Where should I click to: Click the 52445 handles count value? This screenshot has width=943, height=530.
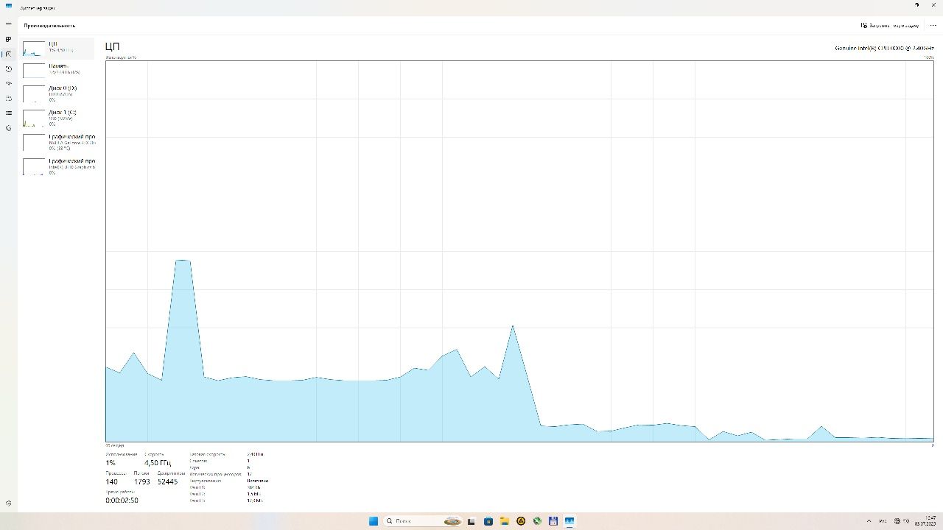pos(167,481)
